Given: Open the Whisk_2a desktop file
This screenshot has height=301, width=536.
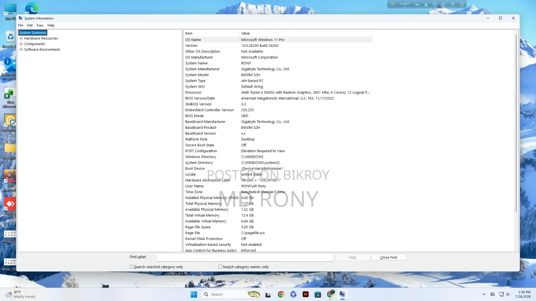Looking at the screenshot, I should point(9,236).
